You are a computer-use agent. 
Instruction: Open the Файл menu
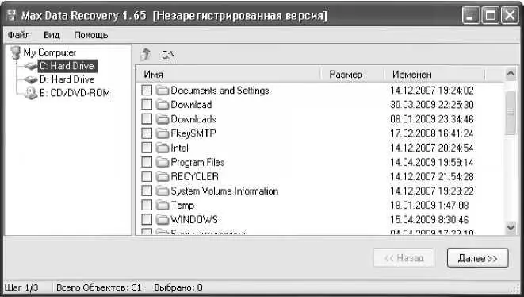pos(19,35)
